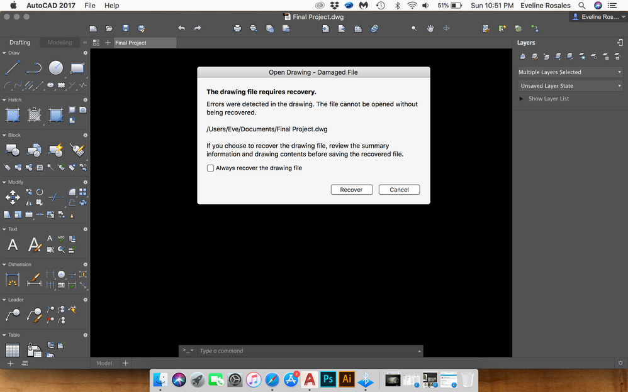
Task: Collapse the Draw panel section
Action: point(4,53)
